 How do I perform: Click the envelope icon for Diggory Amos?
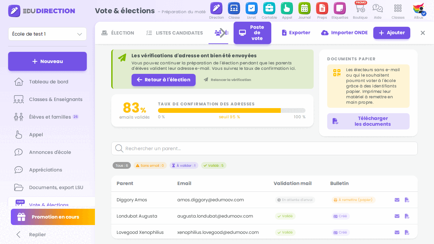click(397, 200)
